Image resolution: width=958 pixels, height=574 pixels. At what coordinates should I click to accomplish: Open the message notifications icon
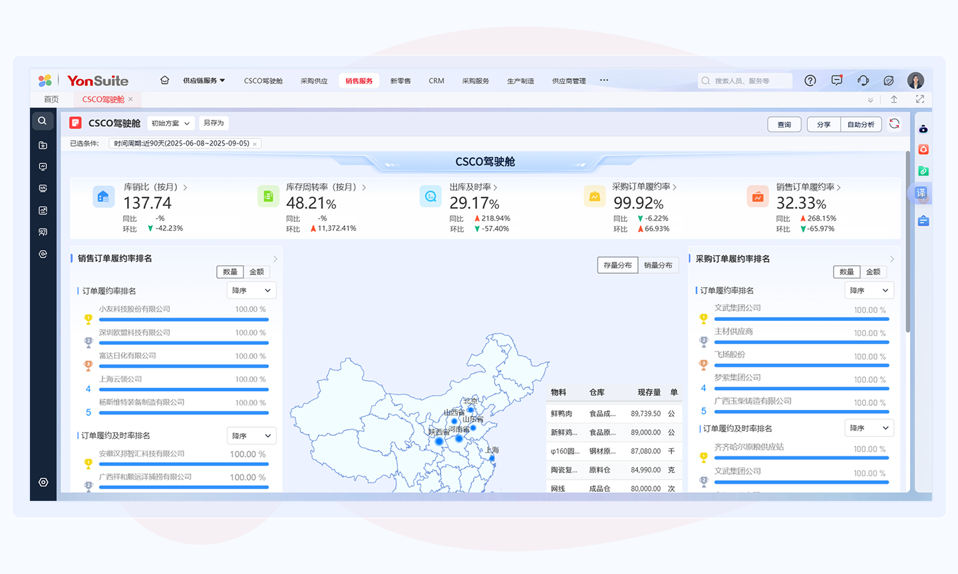[836, 80]
